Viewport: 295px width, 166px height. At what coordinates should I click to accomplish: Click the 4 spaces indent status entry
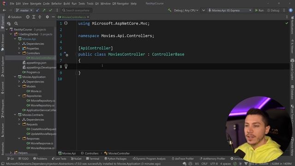click(225, 164)
